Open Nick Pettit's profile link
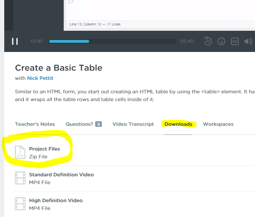The image size is (255, 217). [40, 78]
